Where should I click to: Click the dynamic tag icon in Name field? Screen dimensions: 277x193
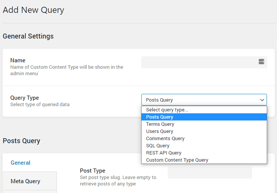[x=261, y=62]
